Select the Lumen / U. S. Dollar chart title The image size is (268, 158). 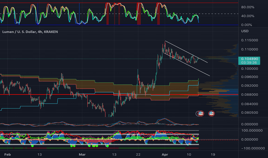pos(30,32)
